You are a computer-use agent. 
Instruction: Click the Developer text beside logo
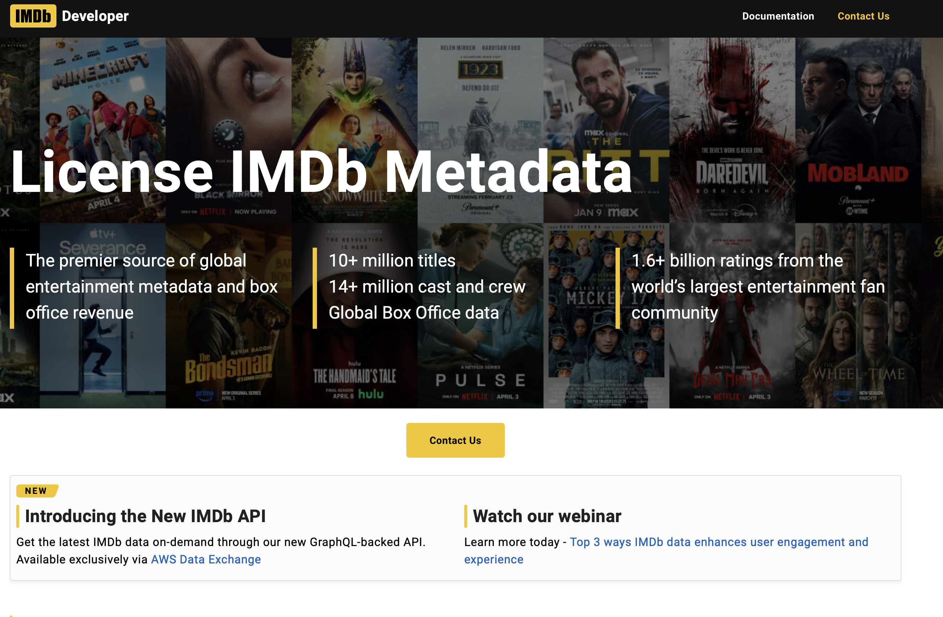pos(95,16)
